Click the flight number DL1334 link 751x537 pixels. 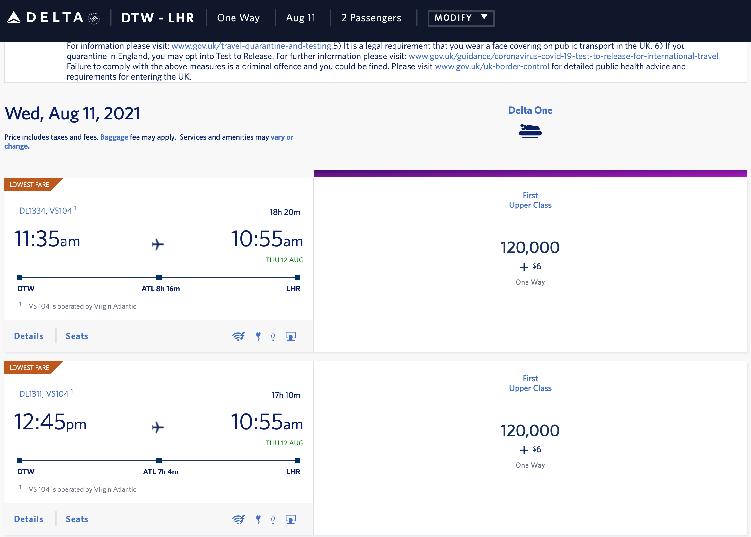coord(32,211)
